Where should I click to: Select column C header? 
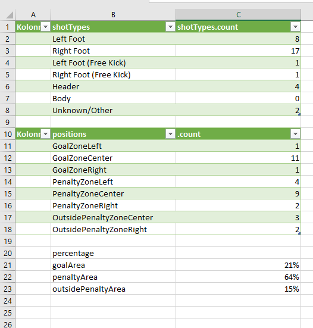pos(239,15)
